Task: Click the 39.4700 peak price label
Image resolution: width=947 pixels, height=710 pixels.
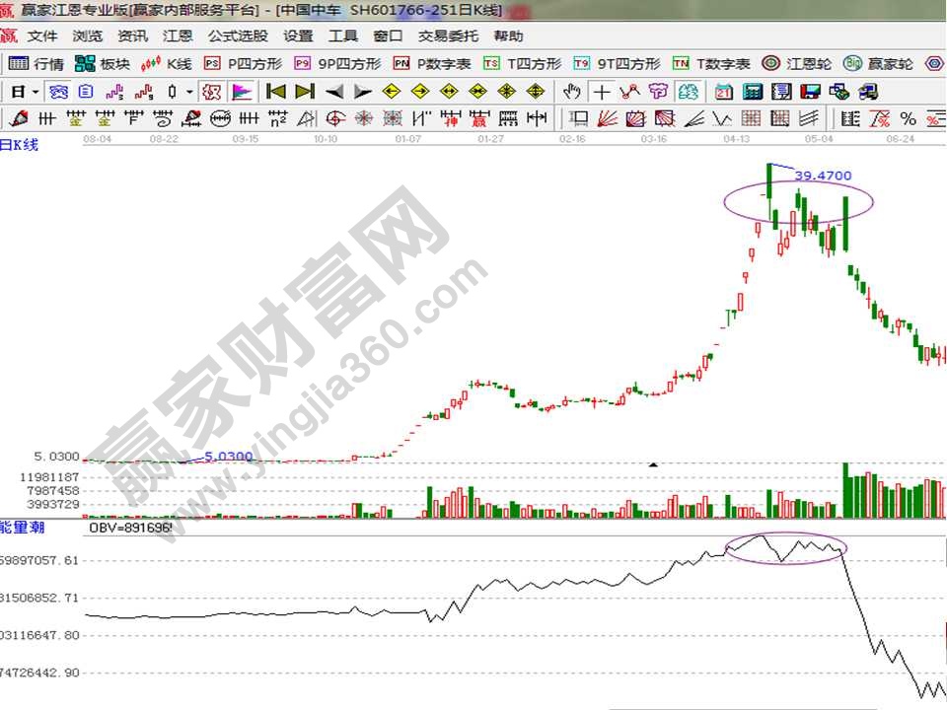Action: point(822,176)
